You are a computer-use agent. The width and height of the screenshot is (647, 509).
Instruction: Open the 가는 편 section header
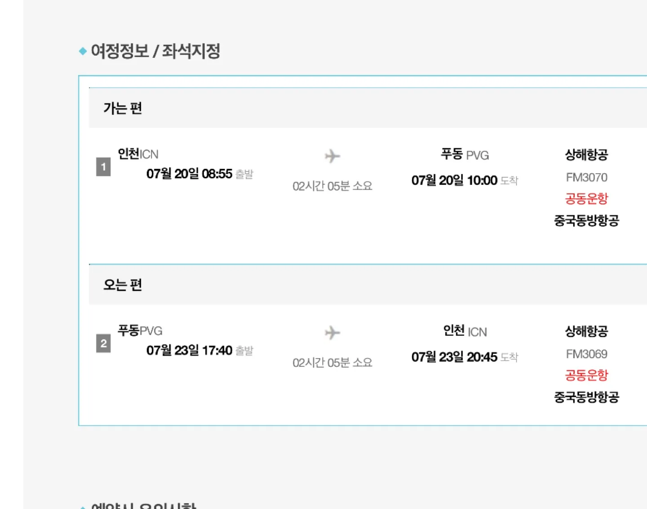[x=368, y=108]
